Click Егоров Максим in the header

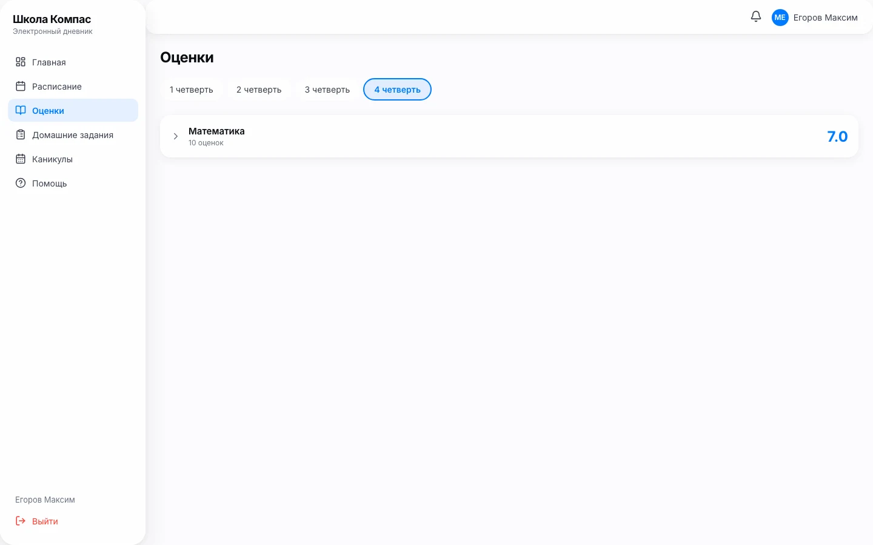click(x=825, y=18)
